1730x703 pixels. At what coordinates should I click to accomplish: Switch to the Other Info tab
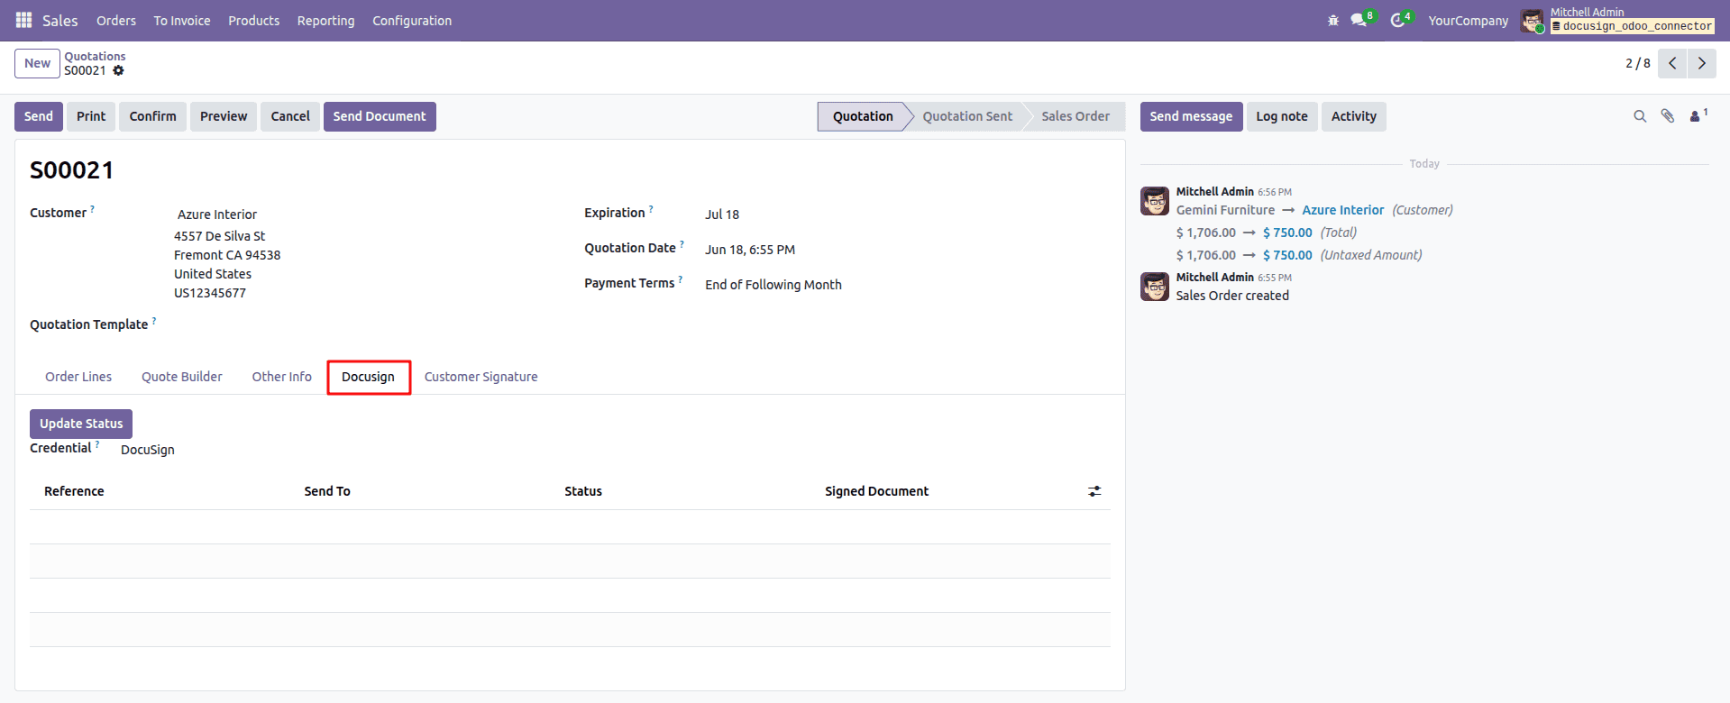click(281, 377)
